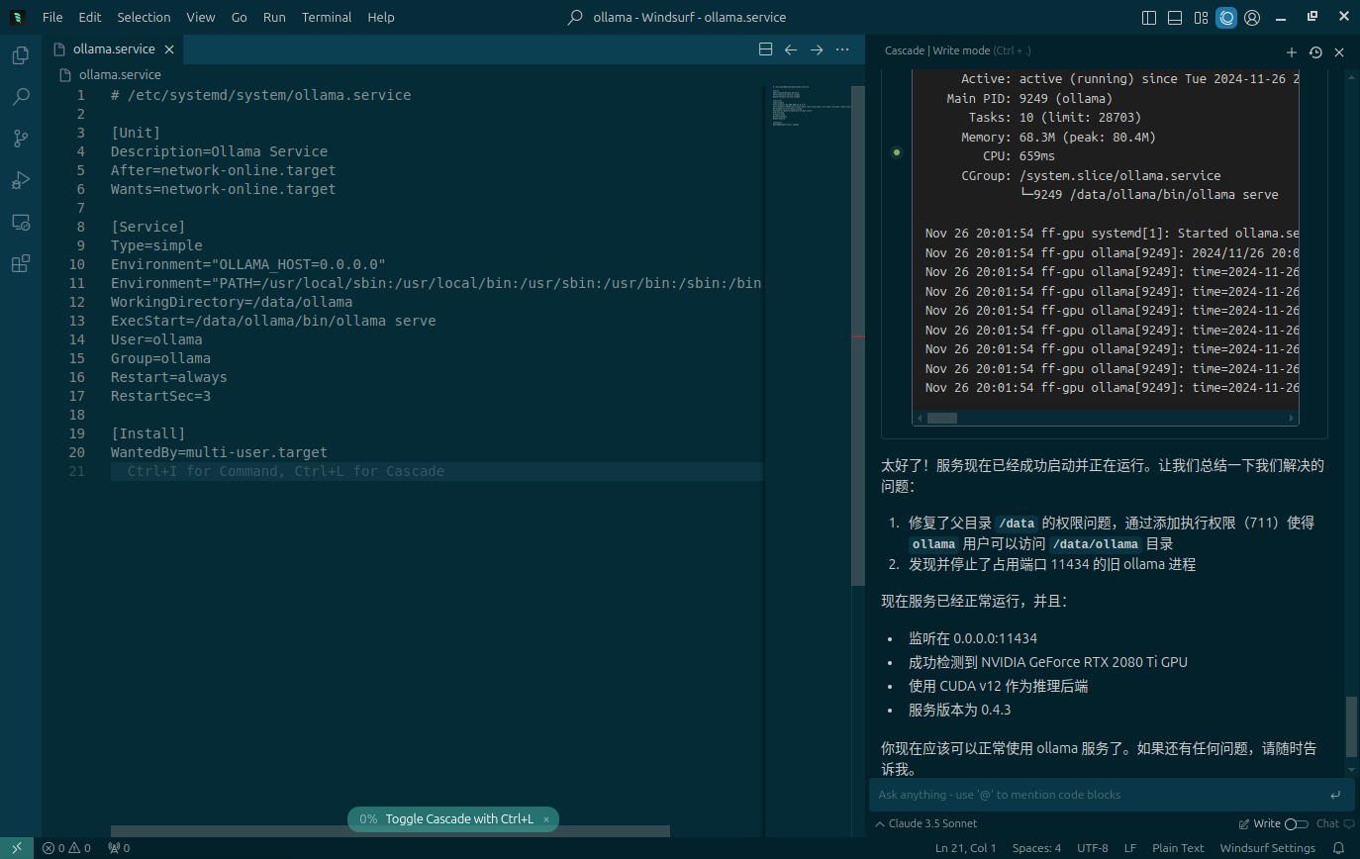This screenshot has height=859, width=1360.
Task: Open the customize layout icon
Action: [1201, 17]
